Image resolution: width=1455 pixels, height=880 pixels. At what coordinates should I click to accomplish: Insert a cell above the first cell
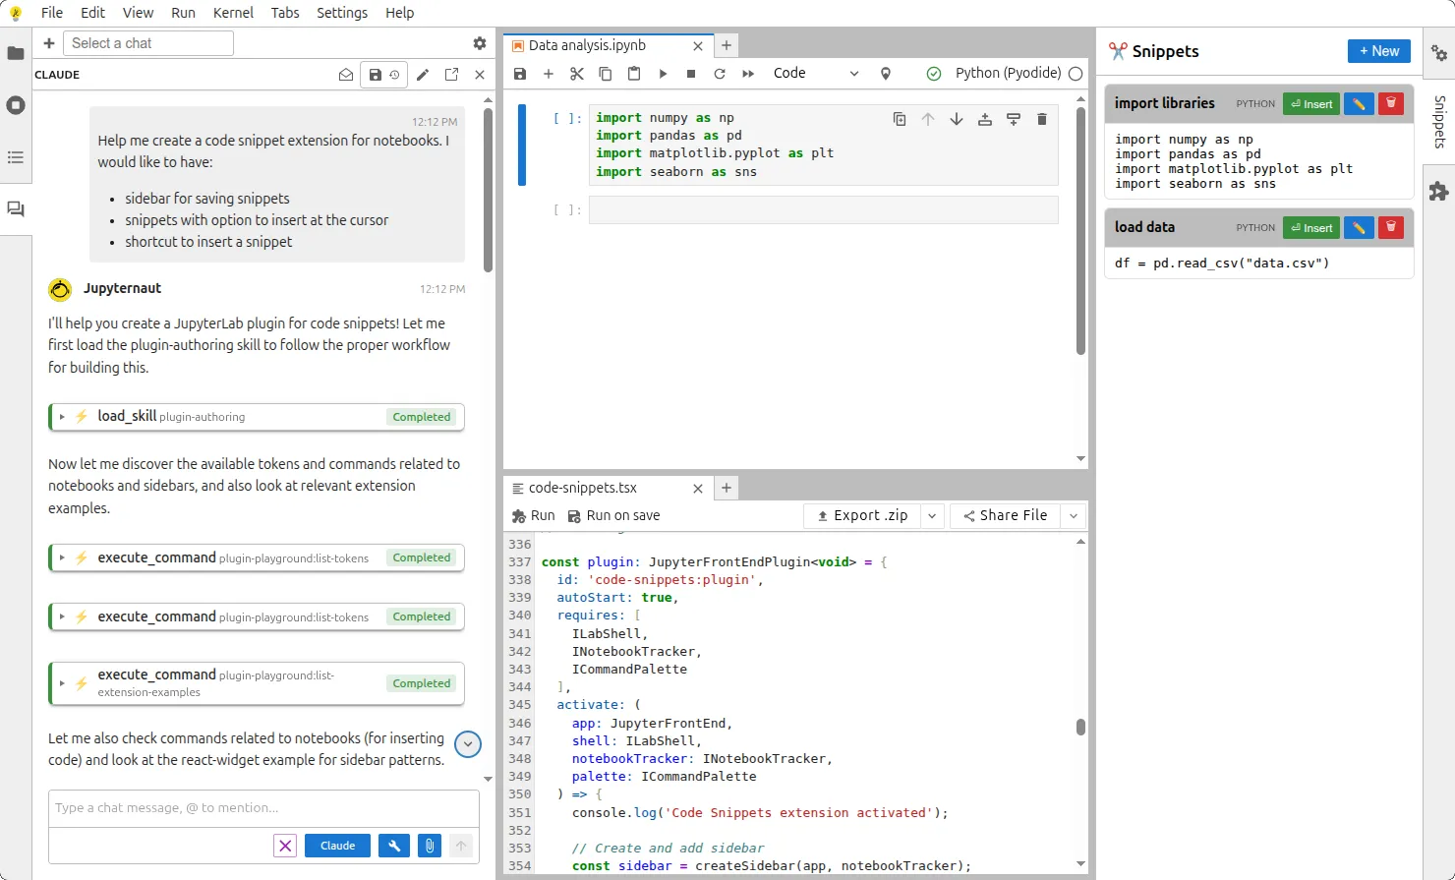click(985, 119)
